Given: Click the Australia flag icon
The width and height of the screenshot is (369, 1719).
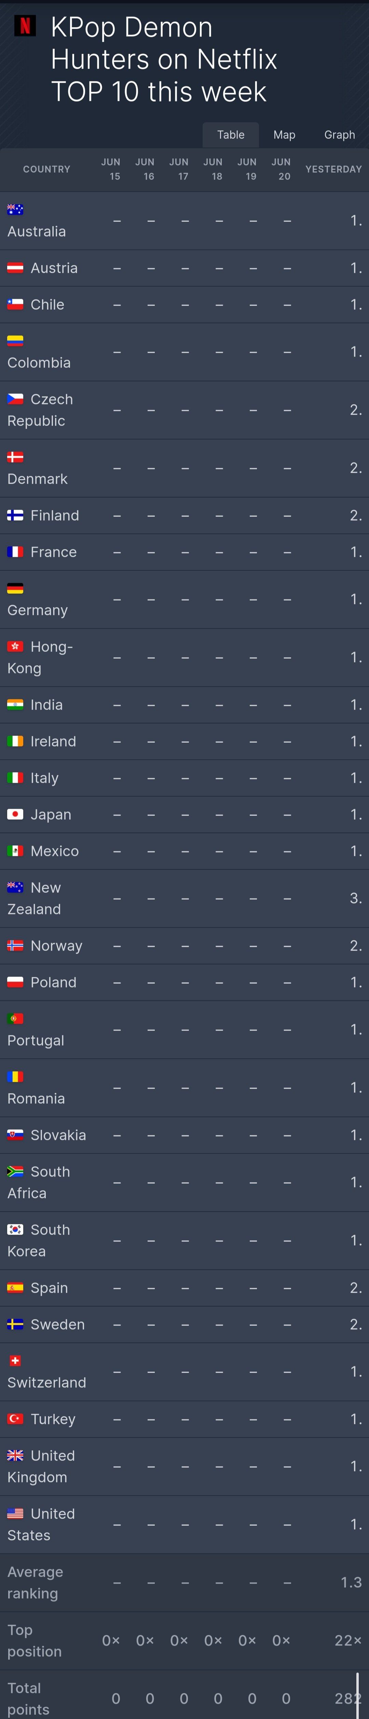Looking at the screenshot, I should pyautogui.click(x=15, y=210).
